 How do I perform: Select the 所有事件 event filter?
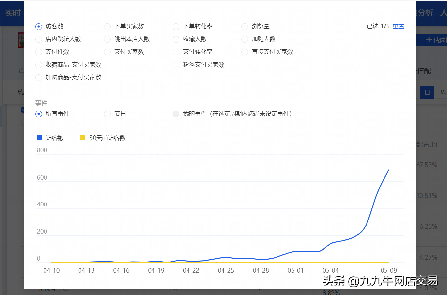pyautogui.click(x=39, y=114)
